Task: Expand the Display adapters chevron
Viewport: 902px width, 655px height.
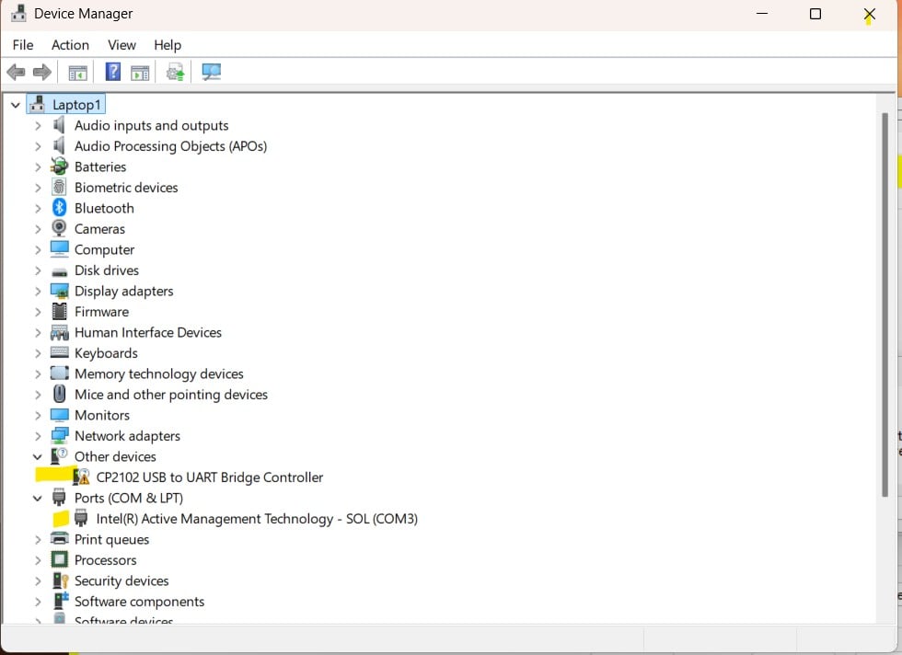Action: [38, 291]
